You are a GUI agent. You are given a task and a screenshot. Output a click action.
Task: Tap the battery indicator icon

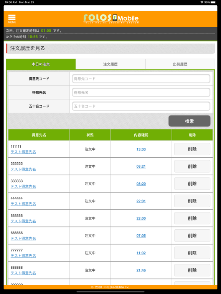[213, 2]
